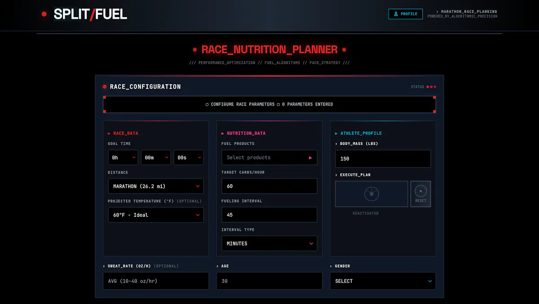Click the ATHLETE_PROFILE section header
This screenshot has width=539, height=304.
(x=361, y=133)
